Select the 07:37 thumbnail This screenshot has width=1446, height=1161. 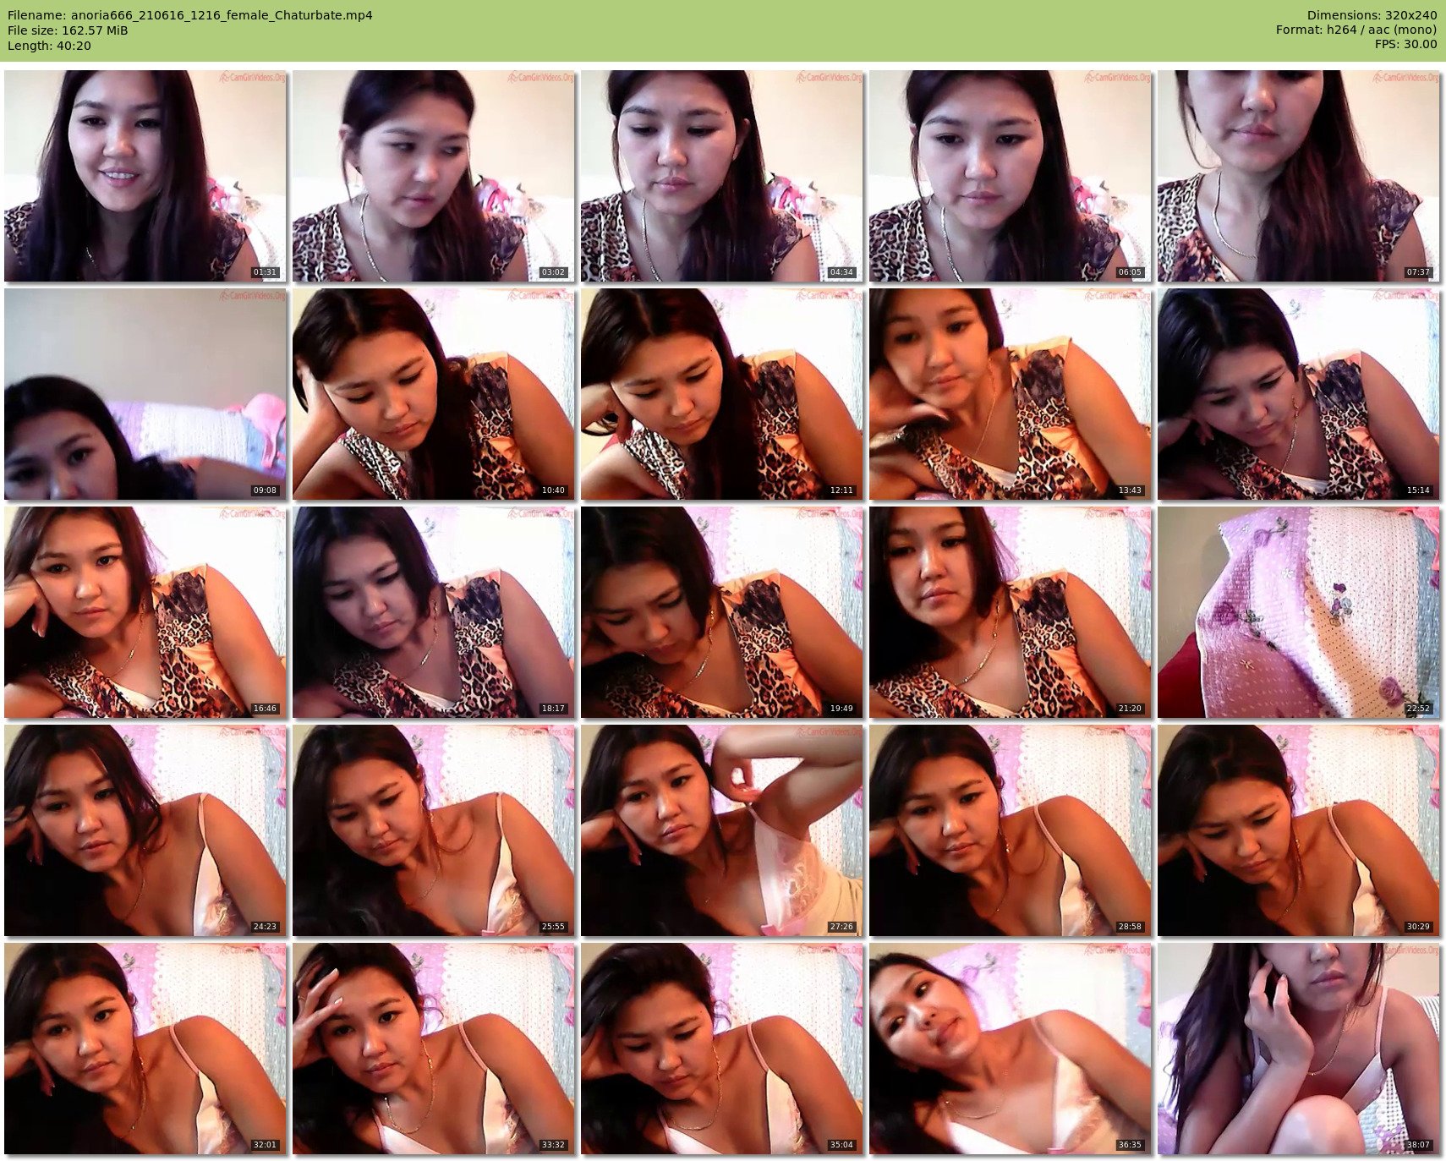[x=1299, y=176]
